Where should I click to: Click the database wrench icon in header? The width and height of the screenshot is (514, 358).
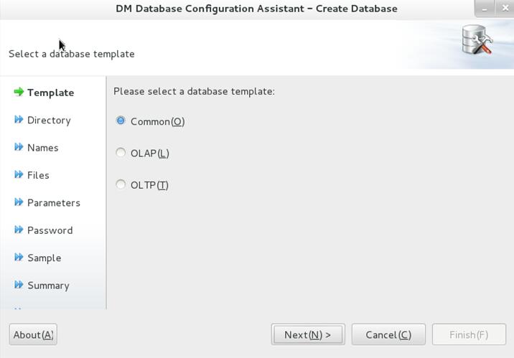click(x=477, y=40)
